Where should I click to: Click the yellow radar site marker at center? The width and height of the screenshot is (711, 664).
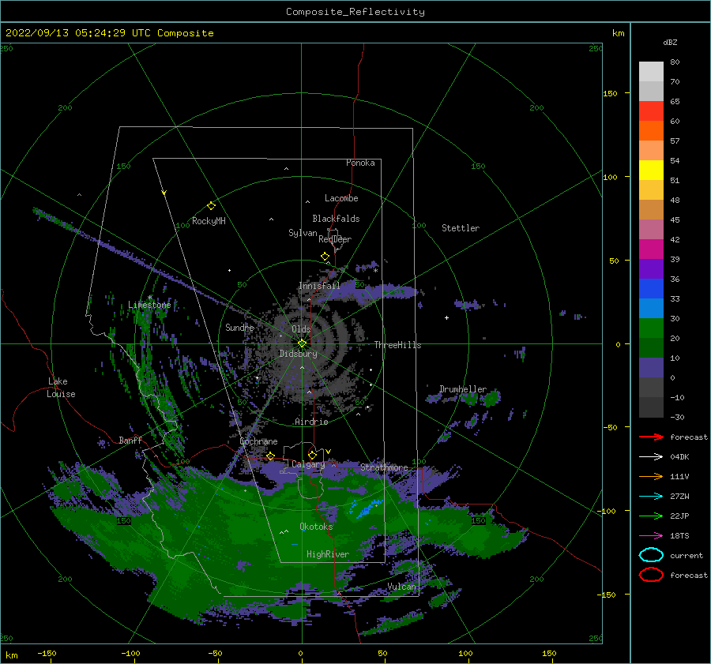tap(302, 343)
